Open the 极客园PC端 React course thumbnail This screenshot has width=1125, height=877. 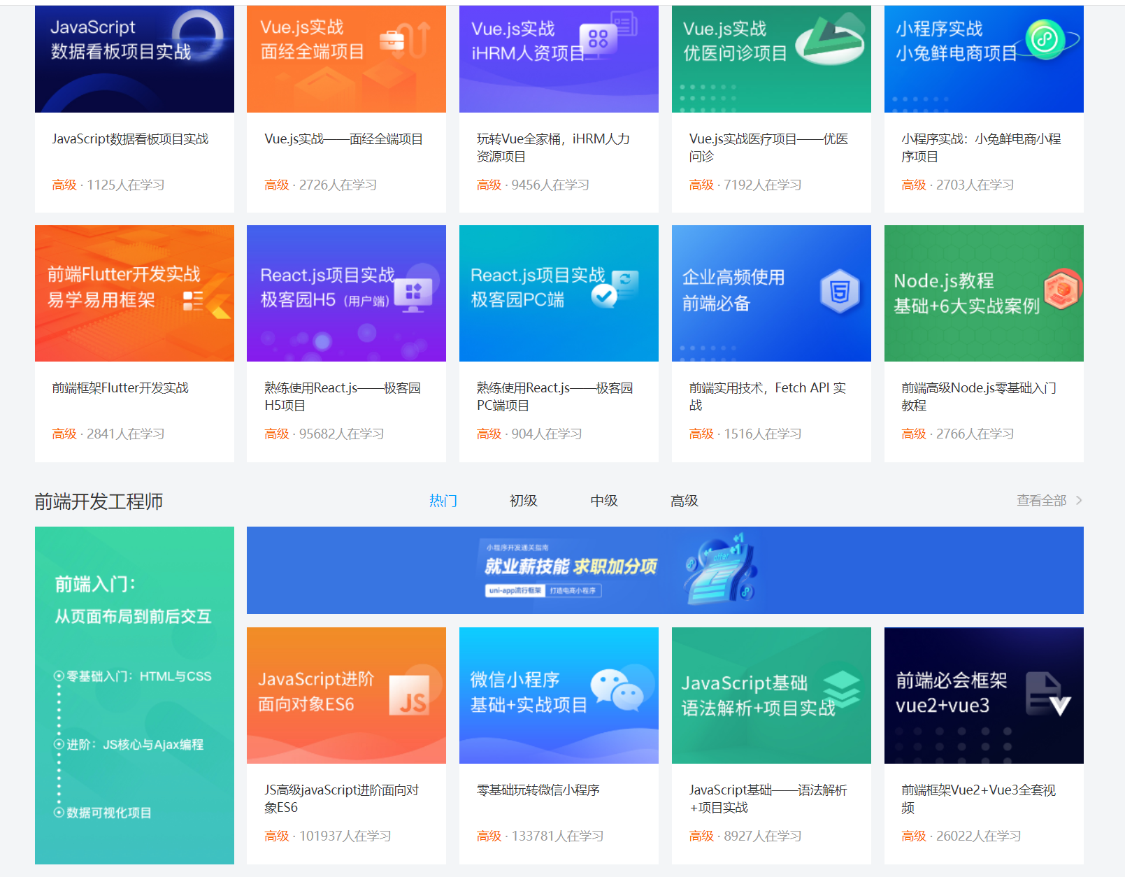click(x=559, y=293)
